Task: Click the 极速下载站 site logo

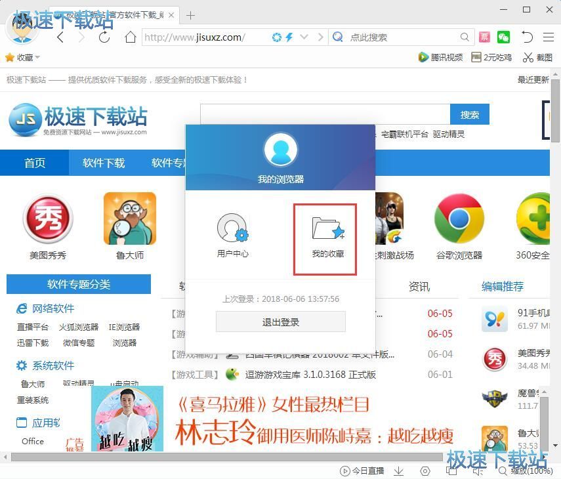Action: [77, 120]
